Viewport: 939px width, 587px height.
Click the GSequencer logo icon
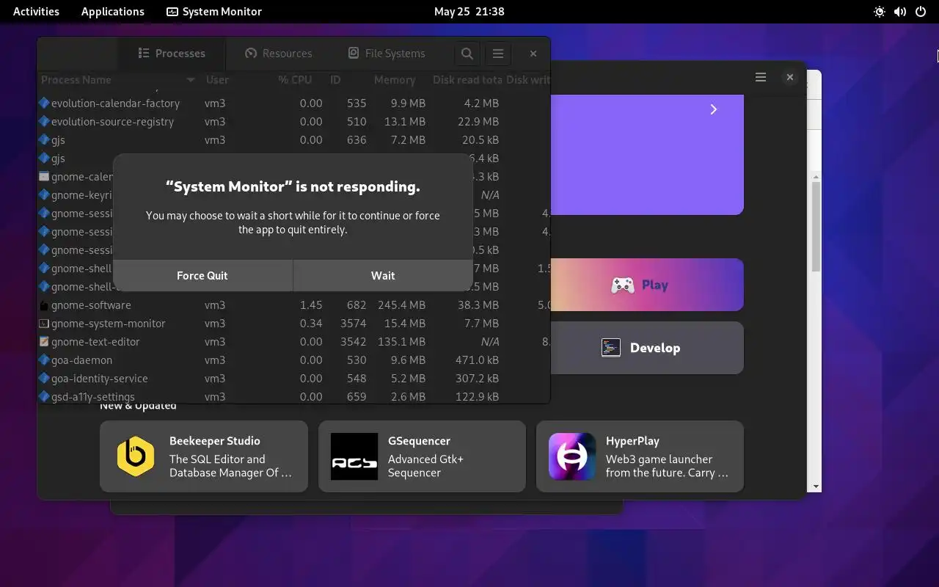coord(354,456)
